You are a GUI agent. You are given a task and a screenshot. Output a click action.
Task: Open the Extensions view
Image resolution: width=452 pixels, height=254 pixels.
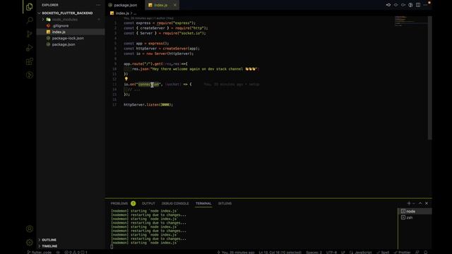pos(29,61)
